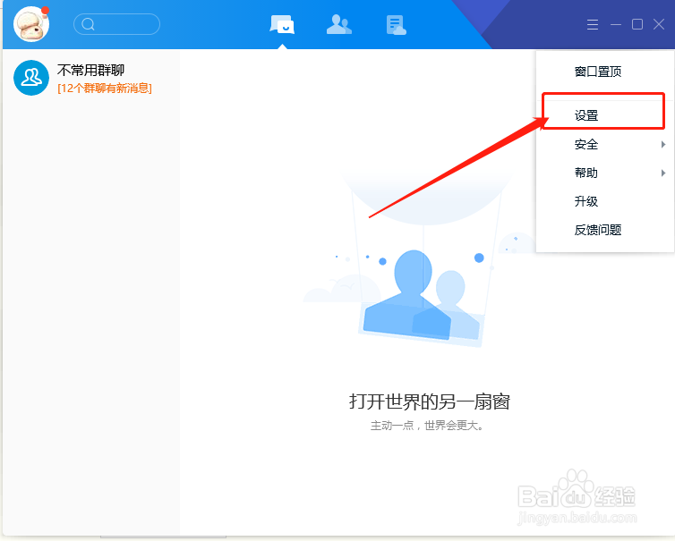
Task: Open the contacts tab icon
Action: (x=339, y=24)
